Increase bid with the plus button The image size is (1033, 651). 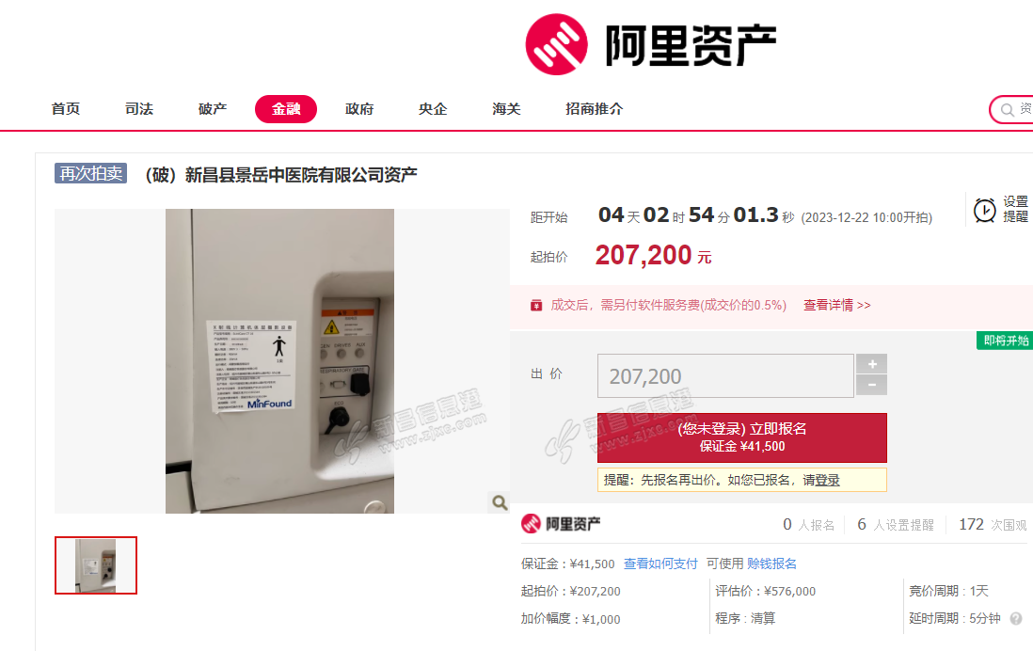pos(871,364)
